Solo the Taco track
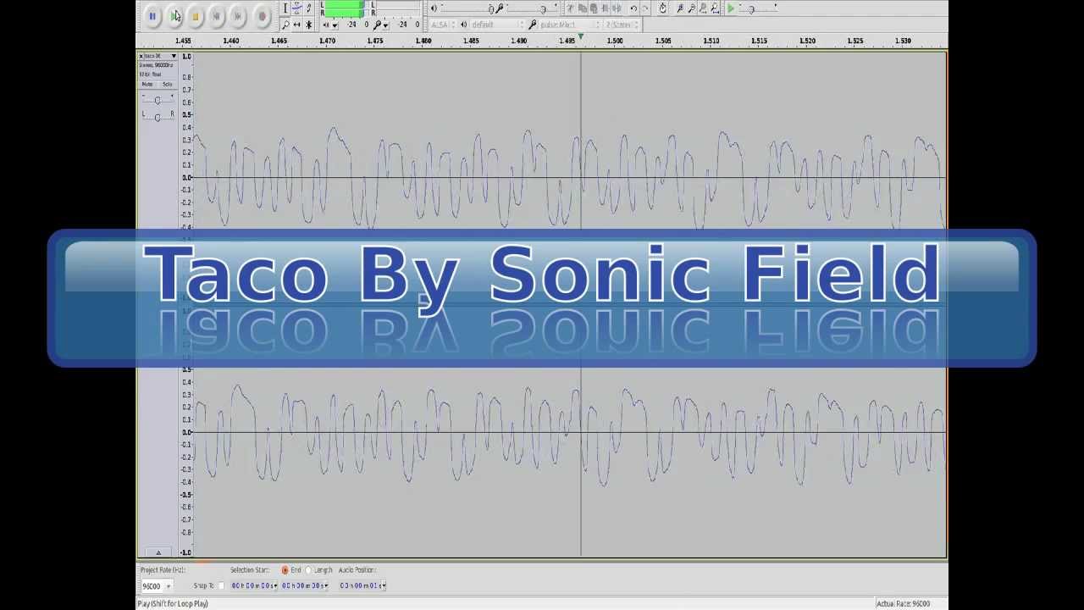1084x610 pixels. pyautogui.click(x=166, y=84)
